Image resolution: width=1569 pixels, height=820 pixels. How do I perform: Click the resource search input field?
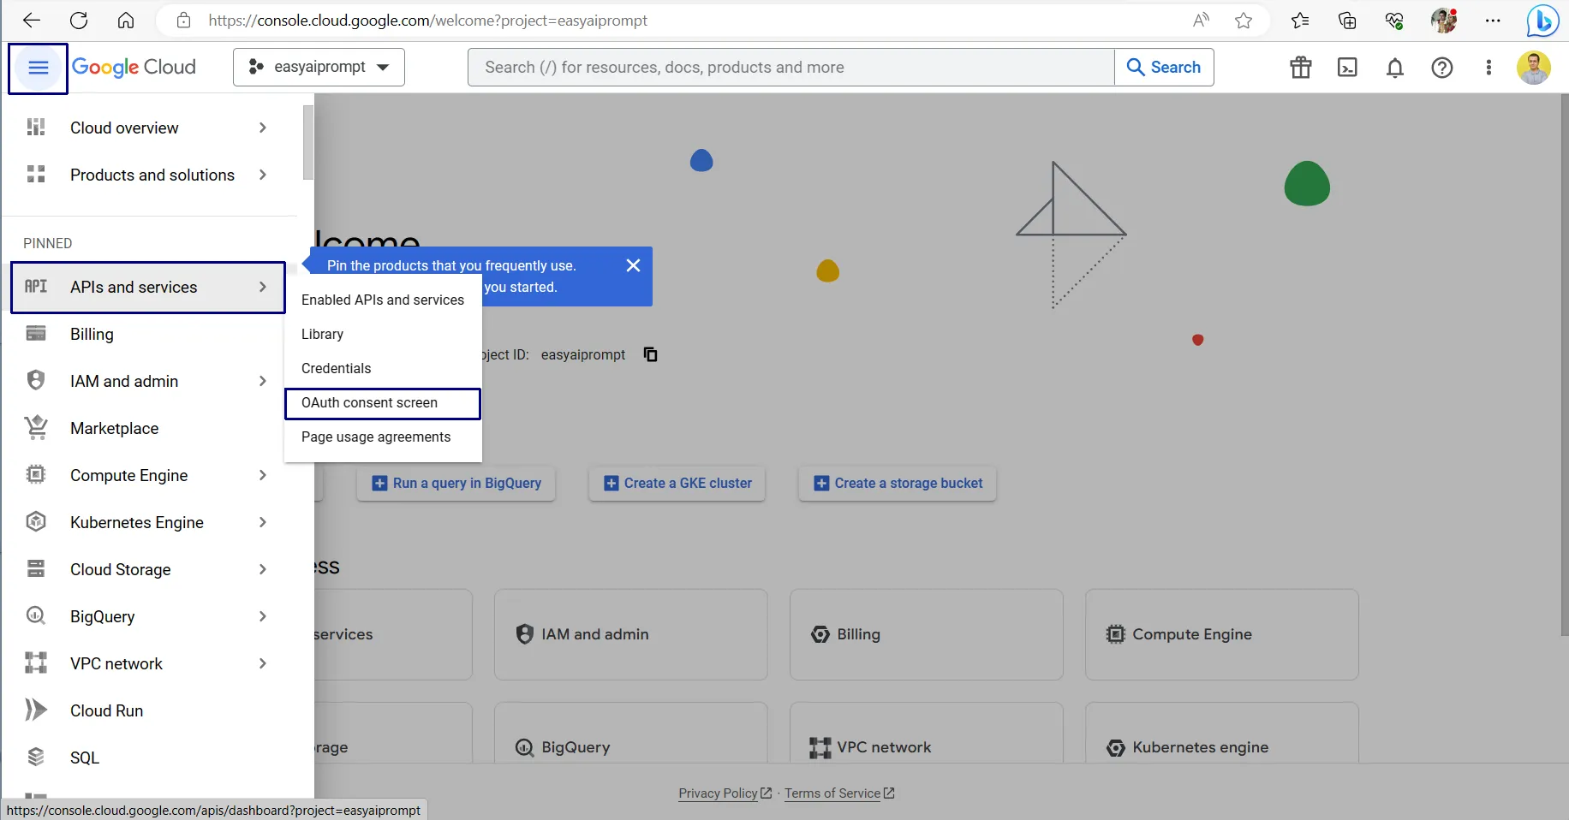(x=791, y=67)
